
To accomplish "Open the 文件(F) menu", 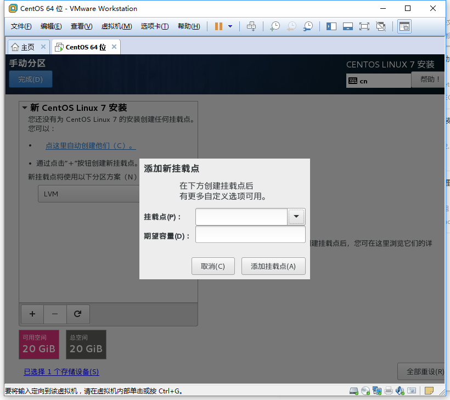I will click(x=21, y=26).
